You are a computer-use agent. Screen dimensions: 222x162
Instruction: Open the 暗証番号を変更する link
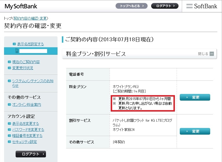[27, 136]
